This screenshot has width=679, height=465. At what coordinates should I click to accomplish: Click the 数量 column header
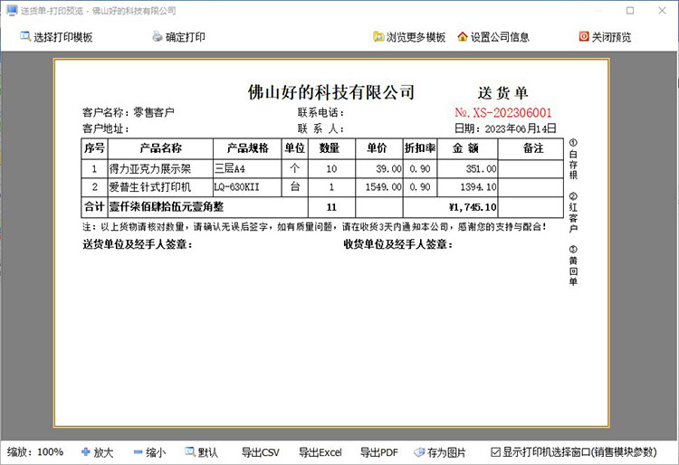(x=331, y=148)
